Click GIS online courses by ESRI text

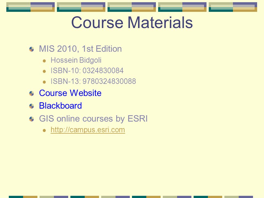click(x=93, y=119)
